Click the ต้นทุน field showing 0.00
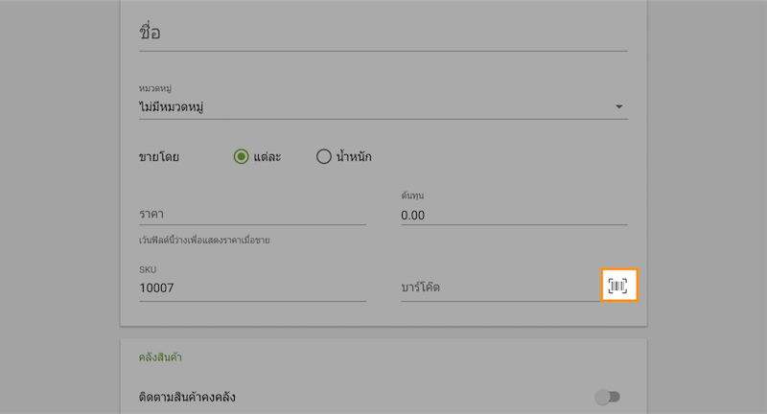This screenshot has height=414, width=767. point(514,215)
